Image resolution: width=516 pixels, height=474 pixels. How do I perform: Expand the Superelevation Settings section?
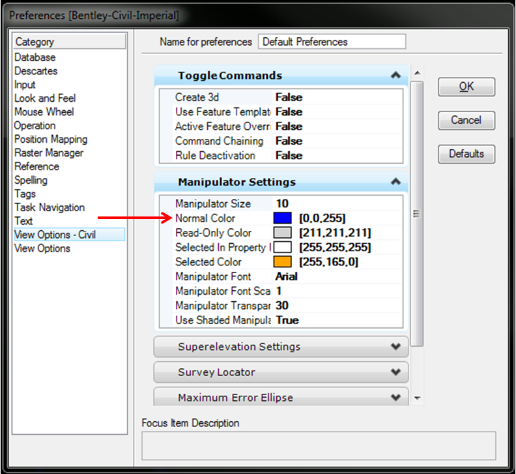coord(281,346)
